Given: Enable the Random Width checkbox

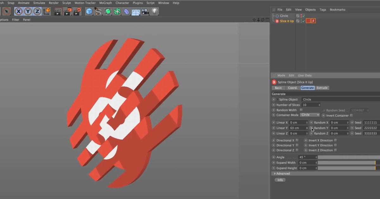Looking at the screenshot, I should click(x=301, y=110).
